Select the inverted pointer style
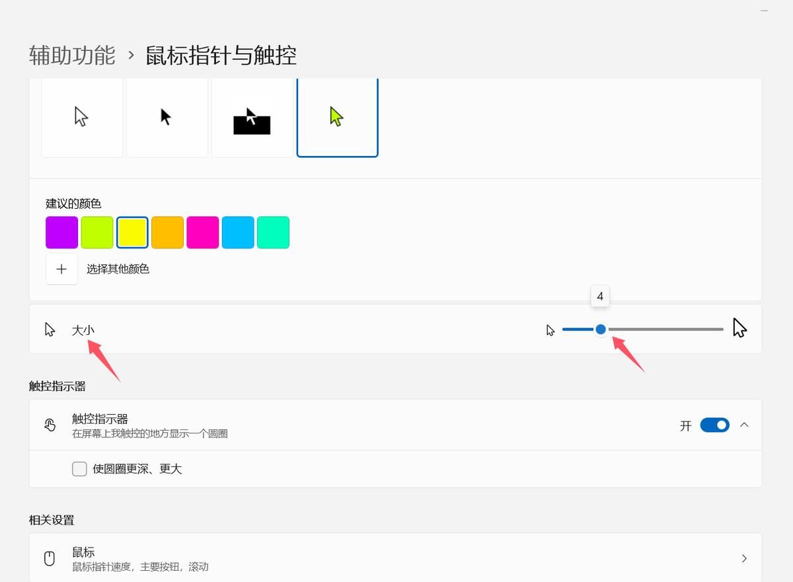793x582 pixels. click(x=252, y=118)
